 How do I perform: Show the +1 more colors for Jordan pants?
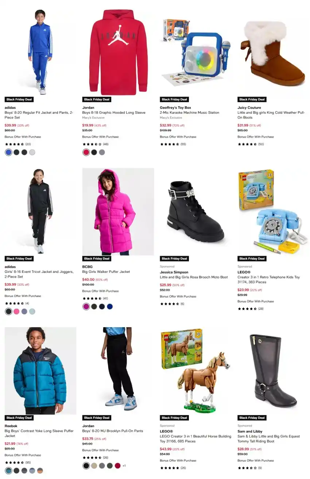[124, 466]
